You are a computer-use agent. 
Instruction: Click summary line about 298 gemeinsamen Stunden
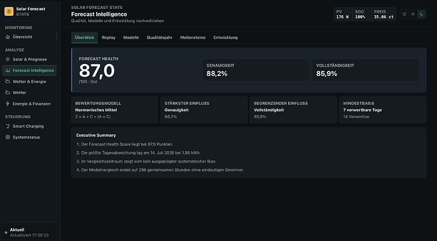click(x=160, y=170)
